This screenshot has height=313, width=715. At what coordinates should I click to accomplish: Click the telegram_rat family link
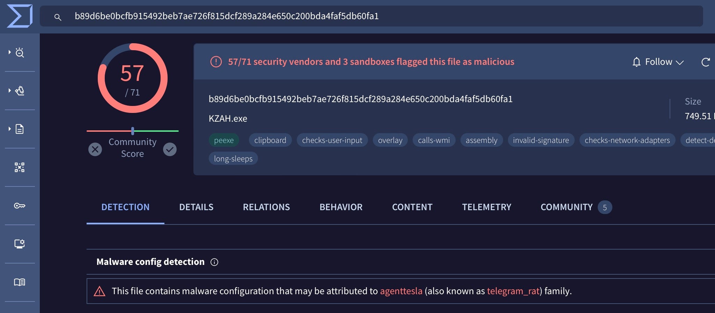coord(513,291)
